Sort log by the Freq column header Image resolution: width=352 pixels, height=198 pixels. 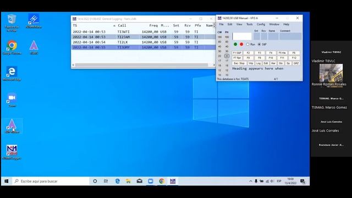pos(153,26)
